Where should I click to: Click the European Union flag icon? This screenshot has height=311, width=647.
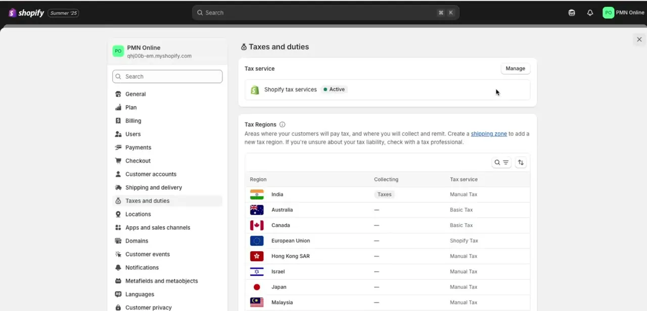pyautogui.click(x=257, y=241)
